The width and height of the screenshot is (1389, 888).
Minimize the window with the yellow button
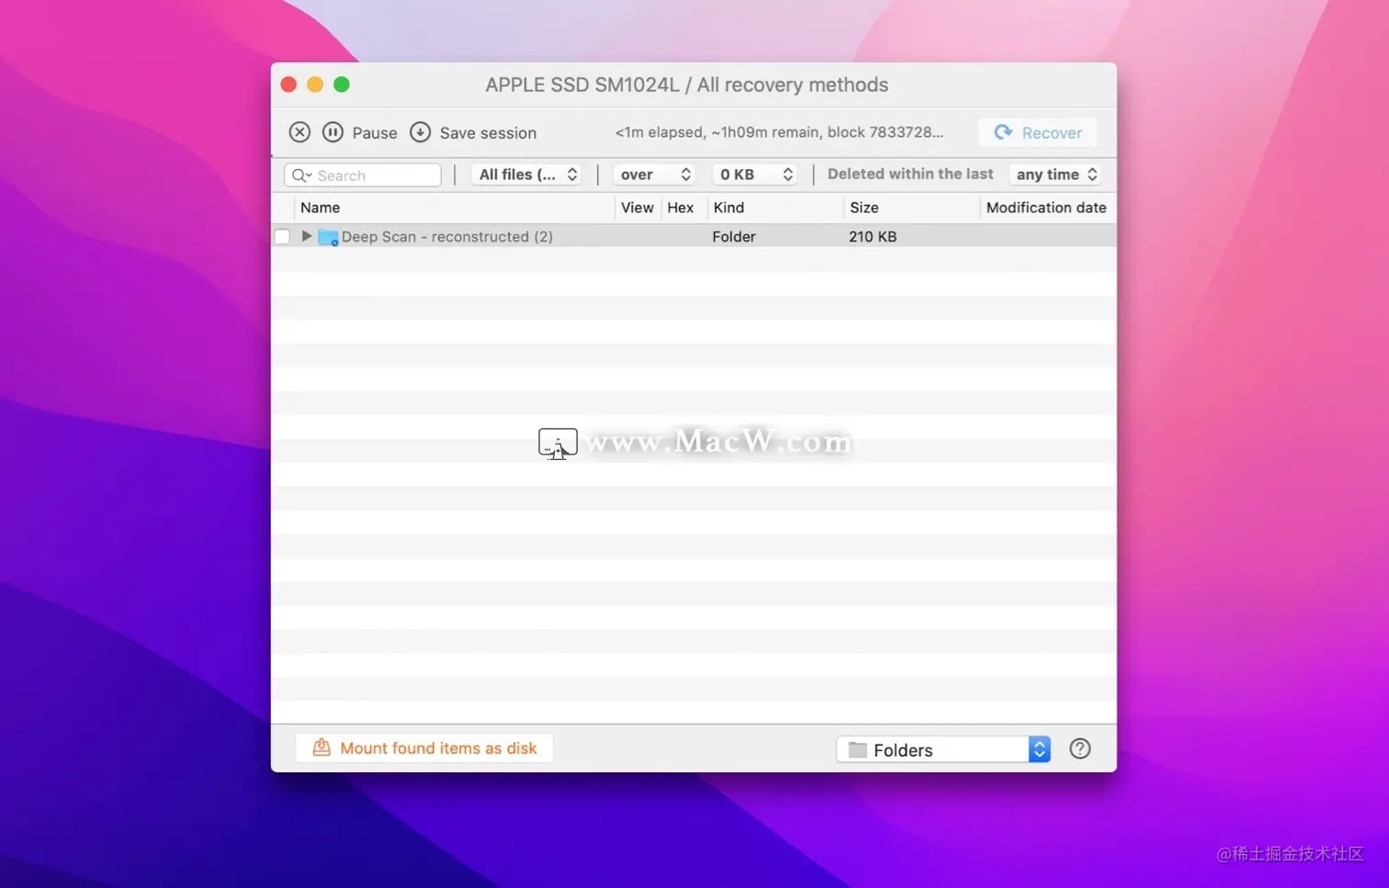coord(315,84)
